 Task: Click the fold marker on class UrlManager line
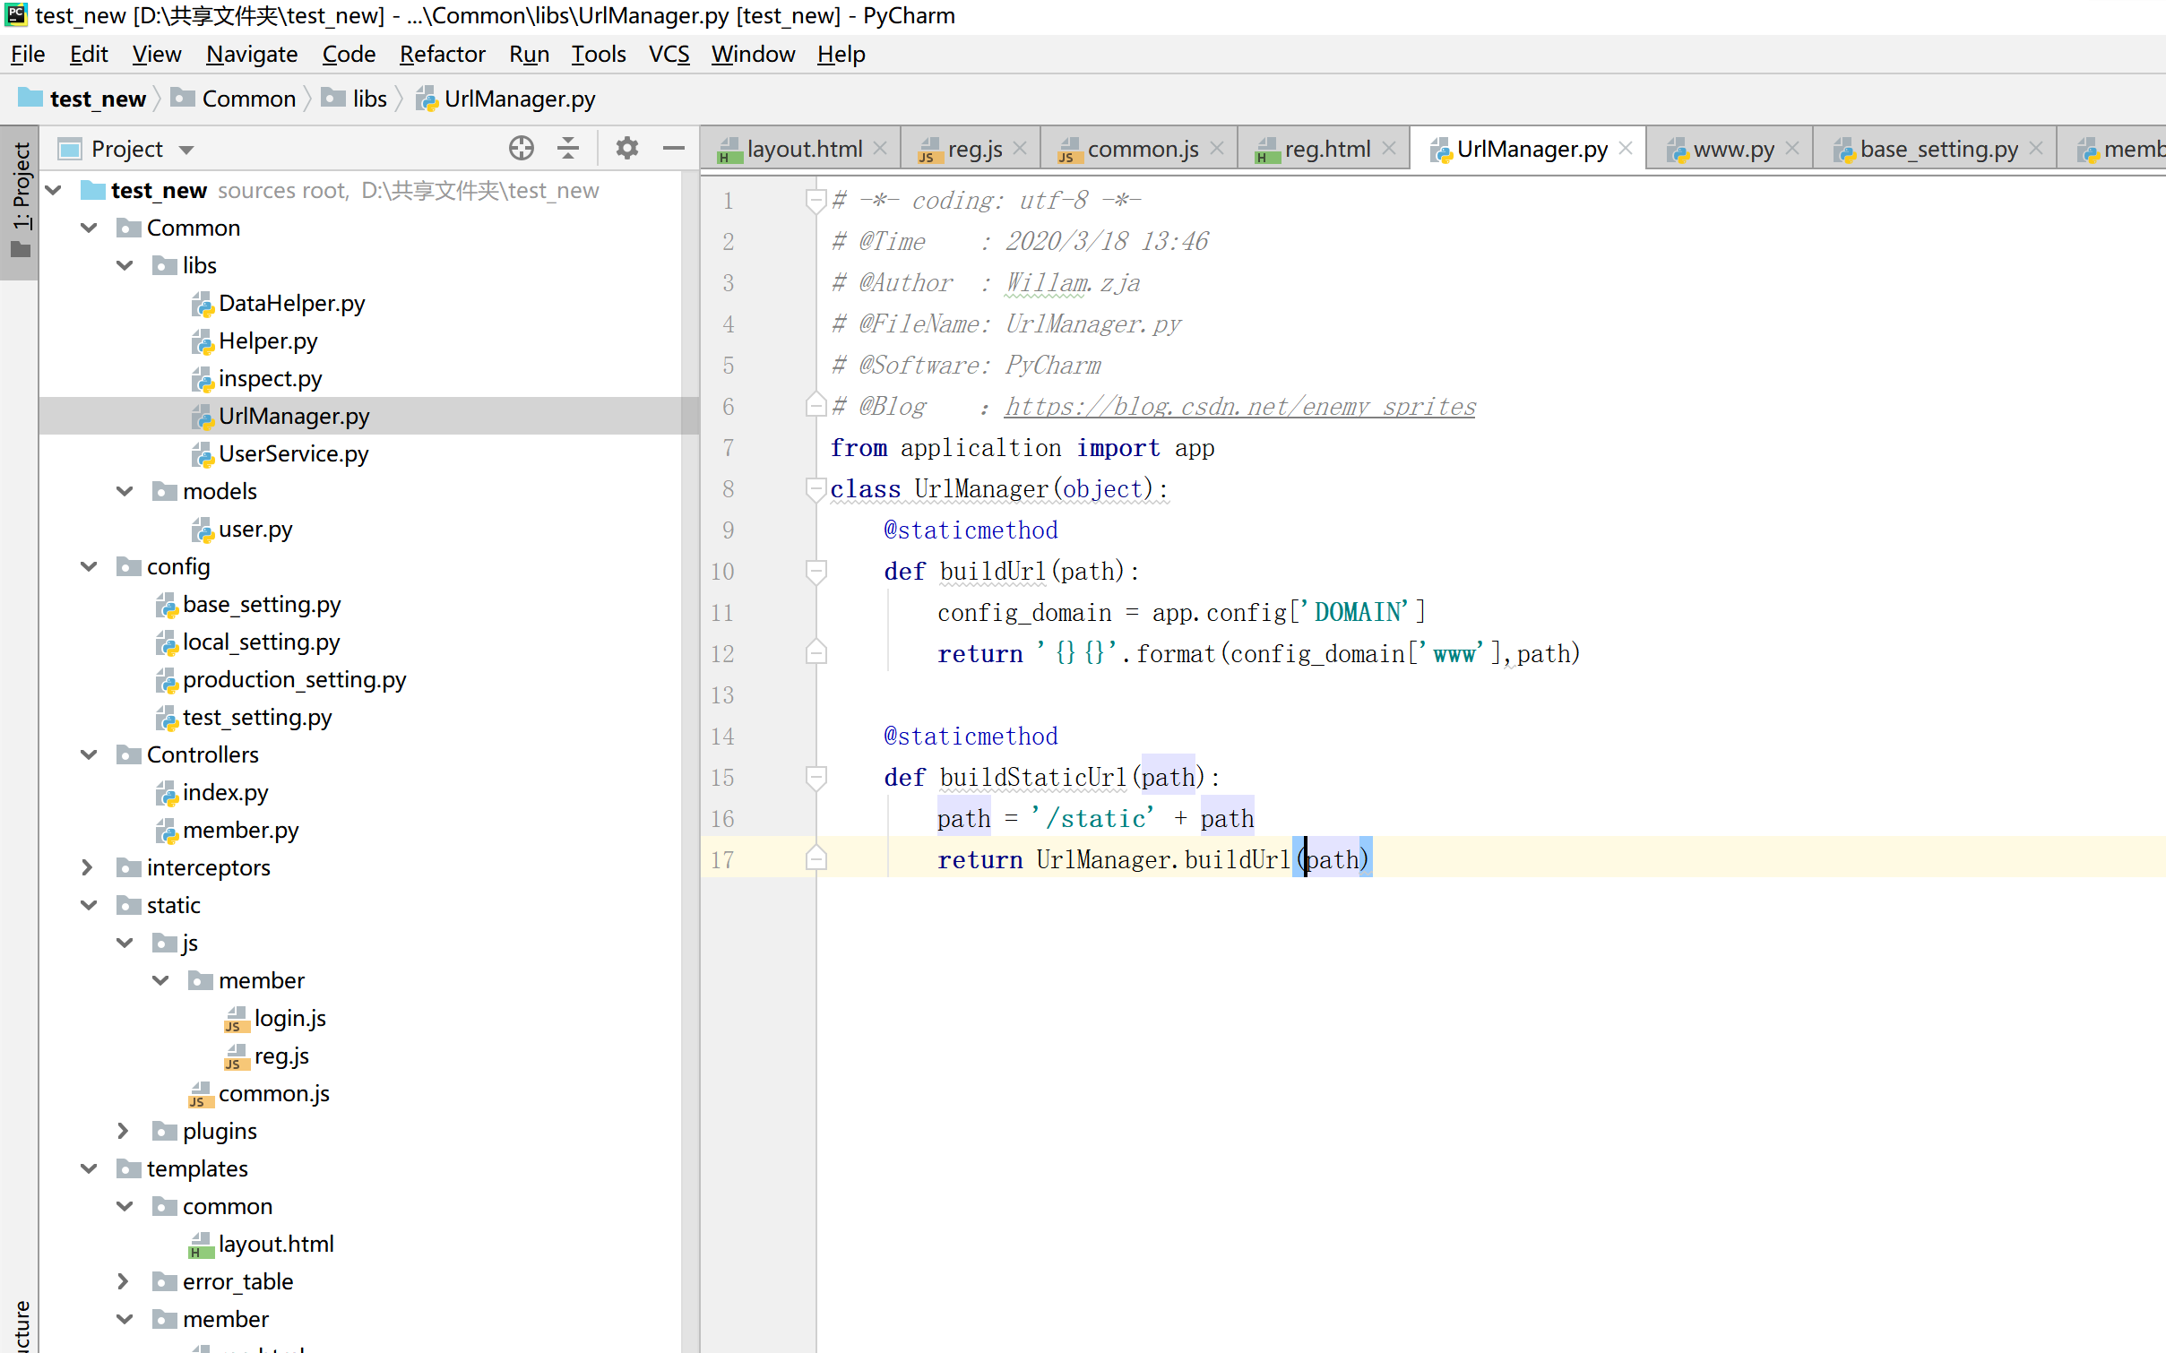click(x=815, y=489)
